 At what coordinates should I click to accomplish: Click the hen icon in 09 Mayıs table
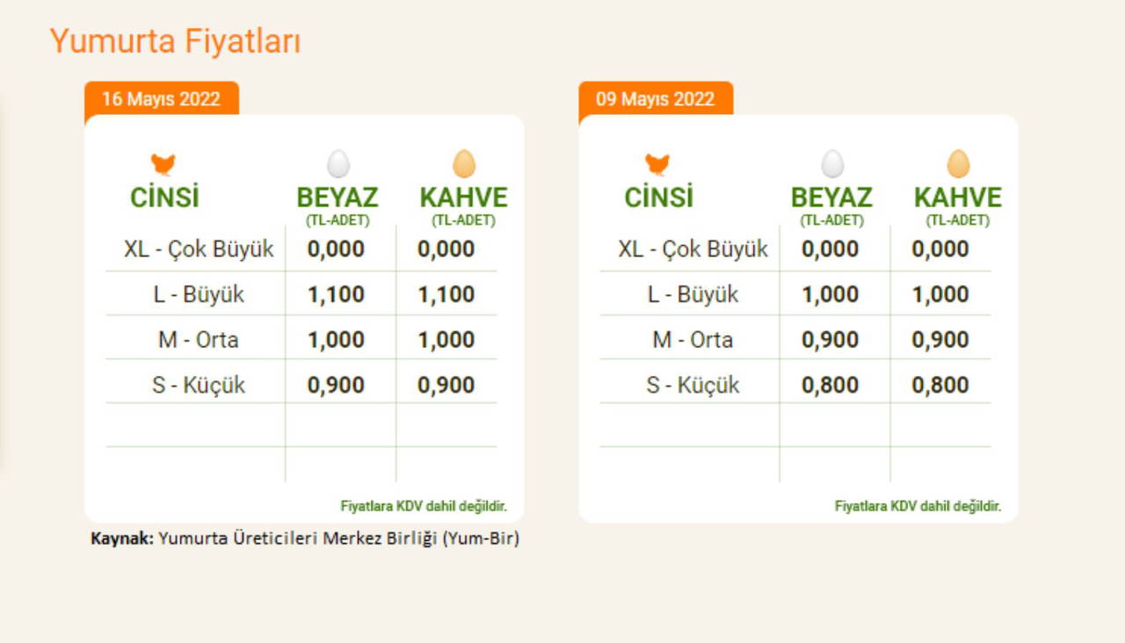657,164
